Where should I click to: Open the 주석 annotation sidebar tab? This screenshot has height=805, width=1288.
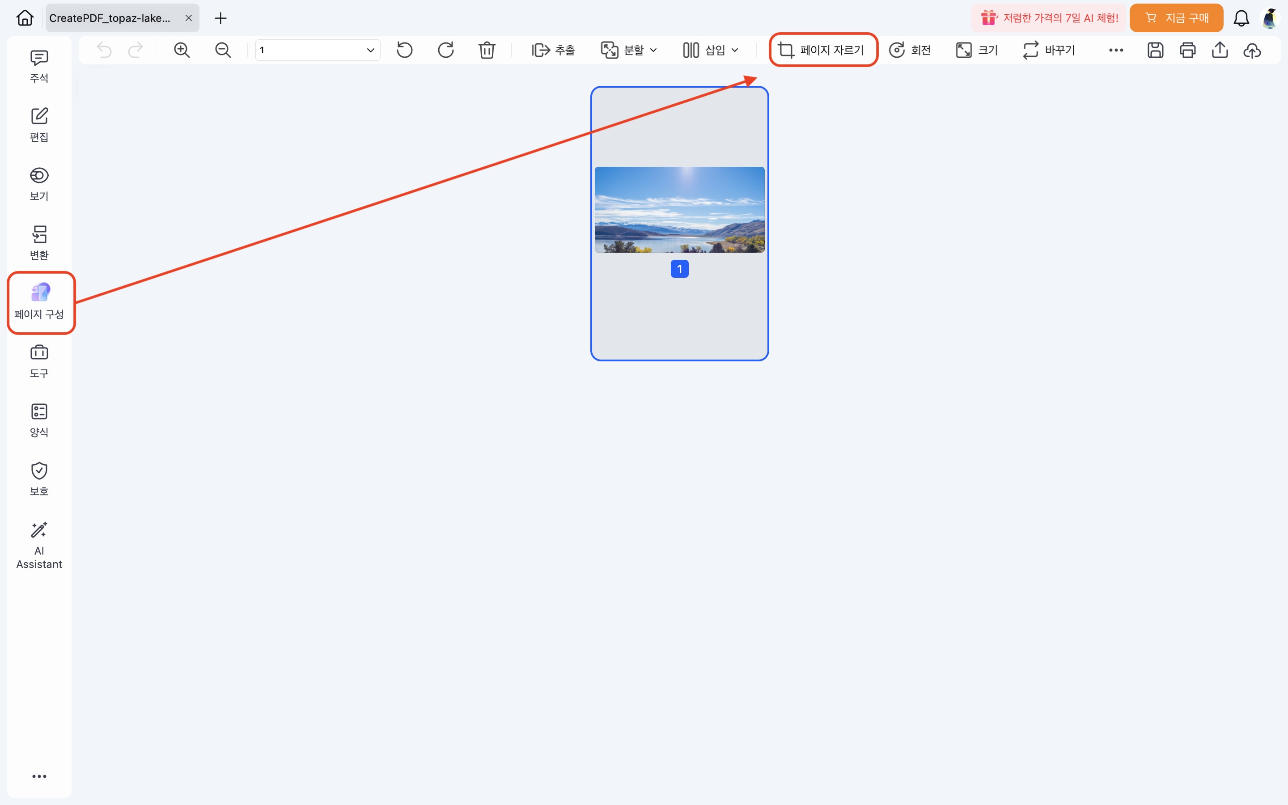pos(39,66)
